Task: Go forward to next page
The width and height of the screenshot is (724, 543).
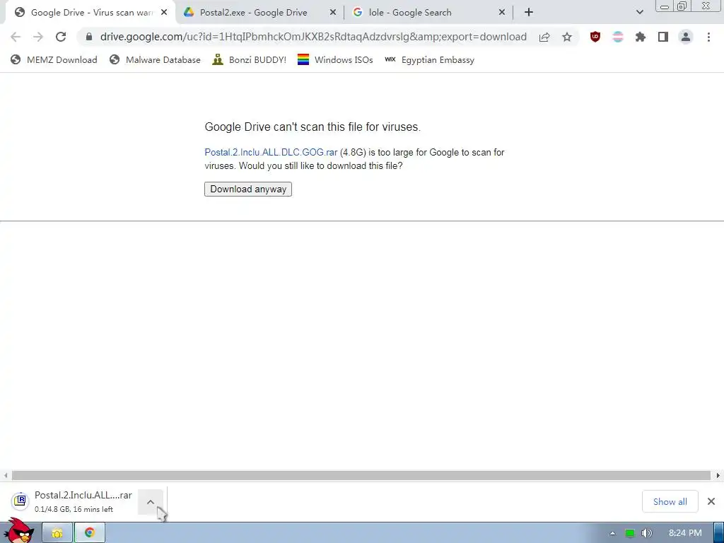Action: [x=38, y=37]
